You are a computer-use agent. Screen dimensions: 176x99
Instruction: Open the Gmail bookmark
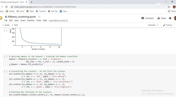point(20,11)
